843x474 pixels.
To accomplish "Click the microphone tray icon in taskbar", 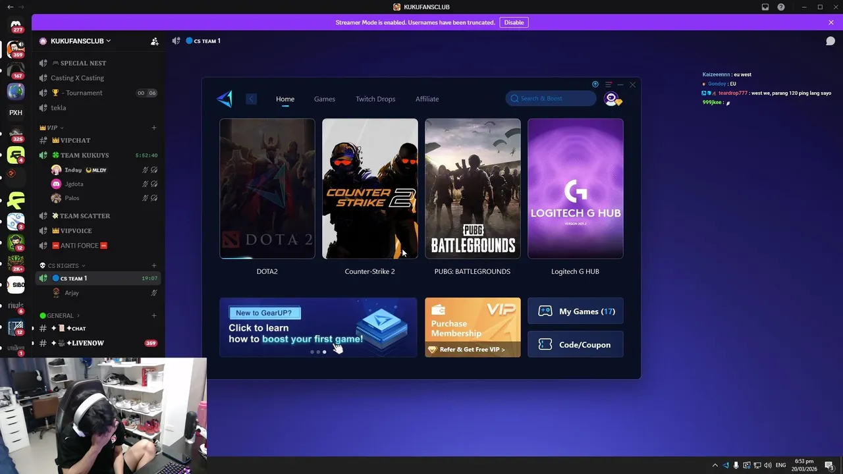I will [736, 465].
